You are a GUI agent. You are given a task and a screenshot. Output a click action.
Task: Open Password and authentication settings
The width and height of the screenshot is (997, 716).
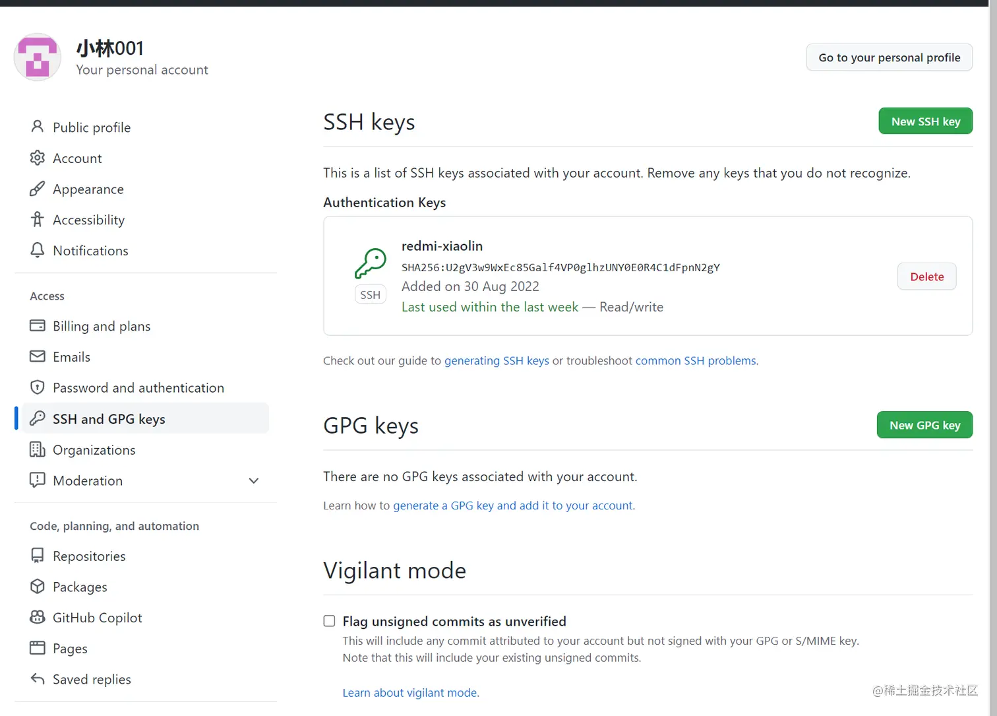(138, 388)
